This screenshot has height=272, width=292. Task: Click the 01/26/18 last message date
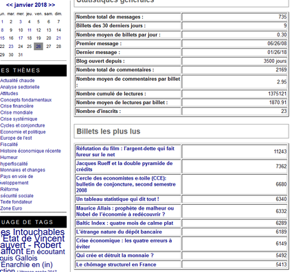pyautogui.click(x=277, y=52)
